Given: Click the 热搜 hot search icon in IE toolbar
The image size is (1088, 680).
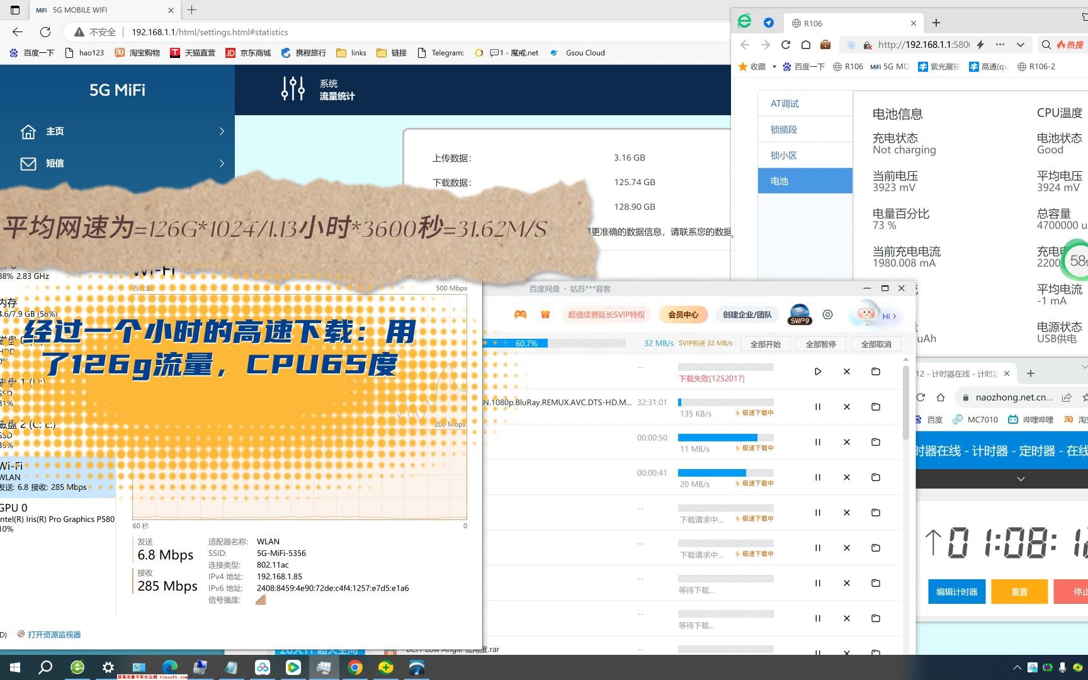Looking at the screenshot, I should click(1070, 45).
